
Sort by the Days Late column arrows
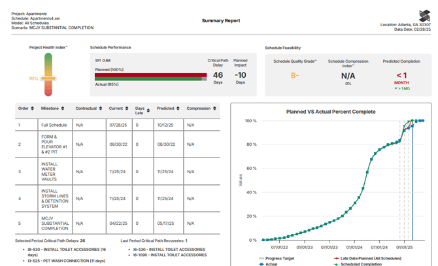[x=148, y=110]
